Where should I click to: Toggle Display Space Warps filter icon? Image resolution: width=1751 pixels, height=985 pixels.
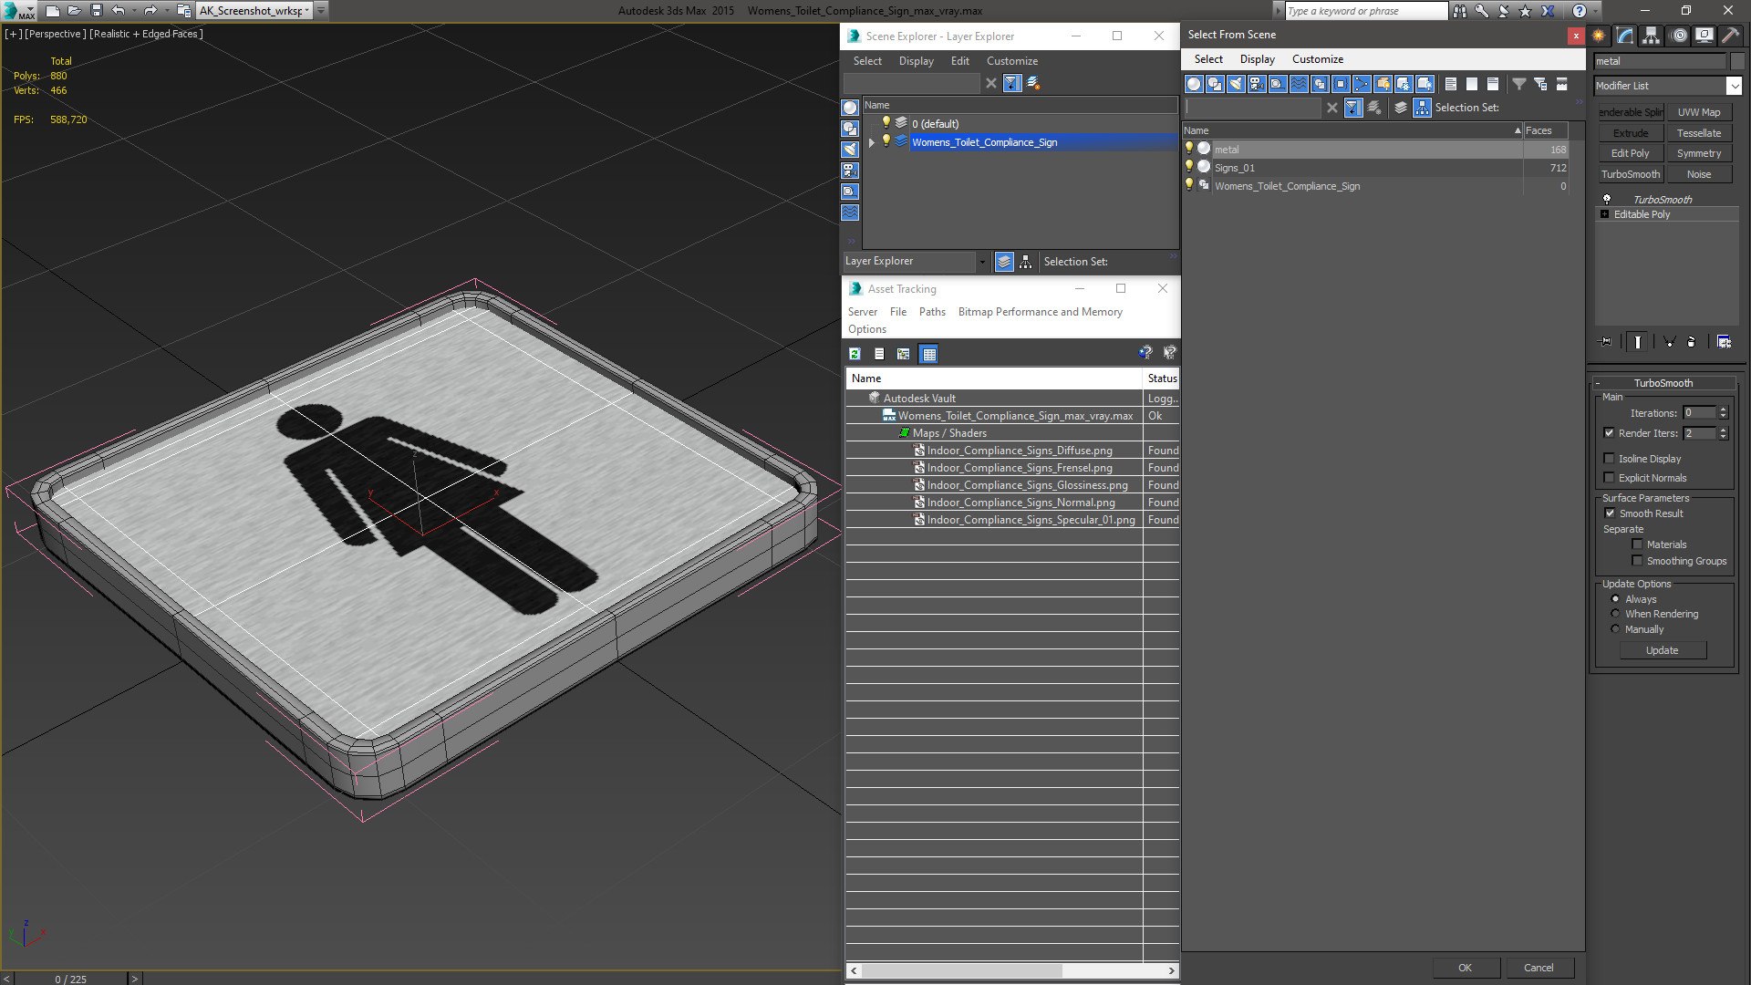(1299, 84)
